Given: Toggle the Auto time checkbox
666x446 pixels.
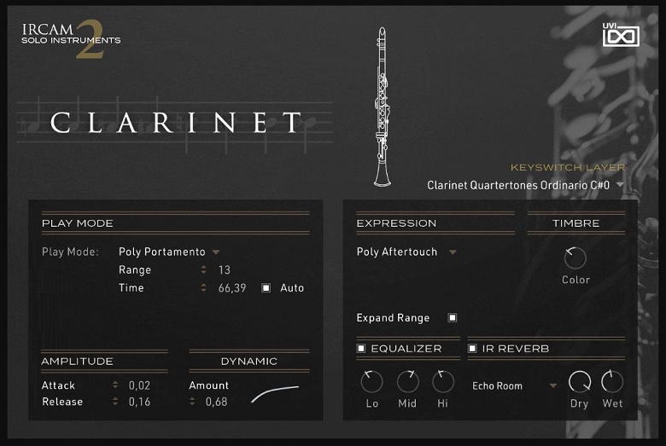Looking at the screenshot, I should [266, 288].
